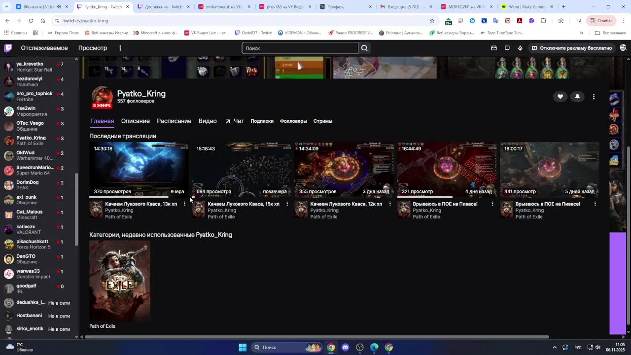Switch to the Описание channel tab
This screenshot has height=355, width=631.
click(x=135, y=121)
